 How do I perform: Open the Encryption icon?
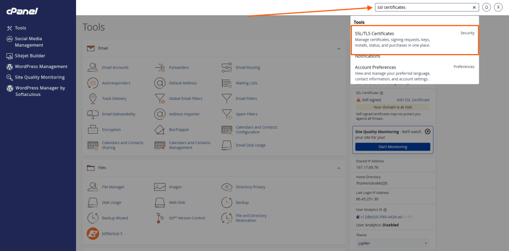point(93,130)
